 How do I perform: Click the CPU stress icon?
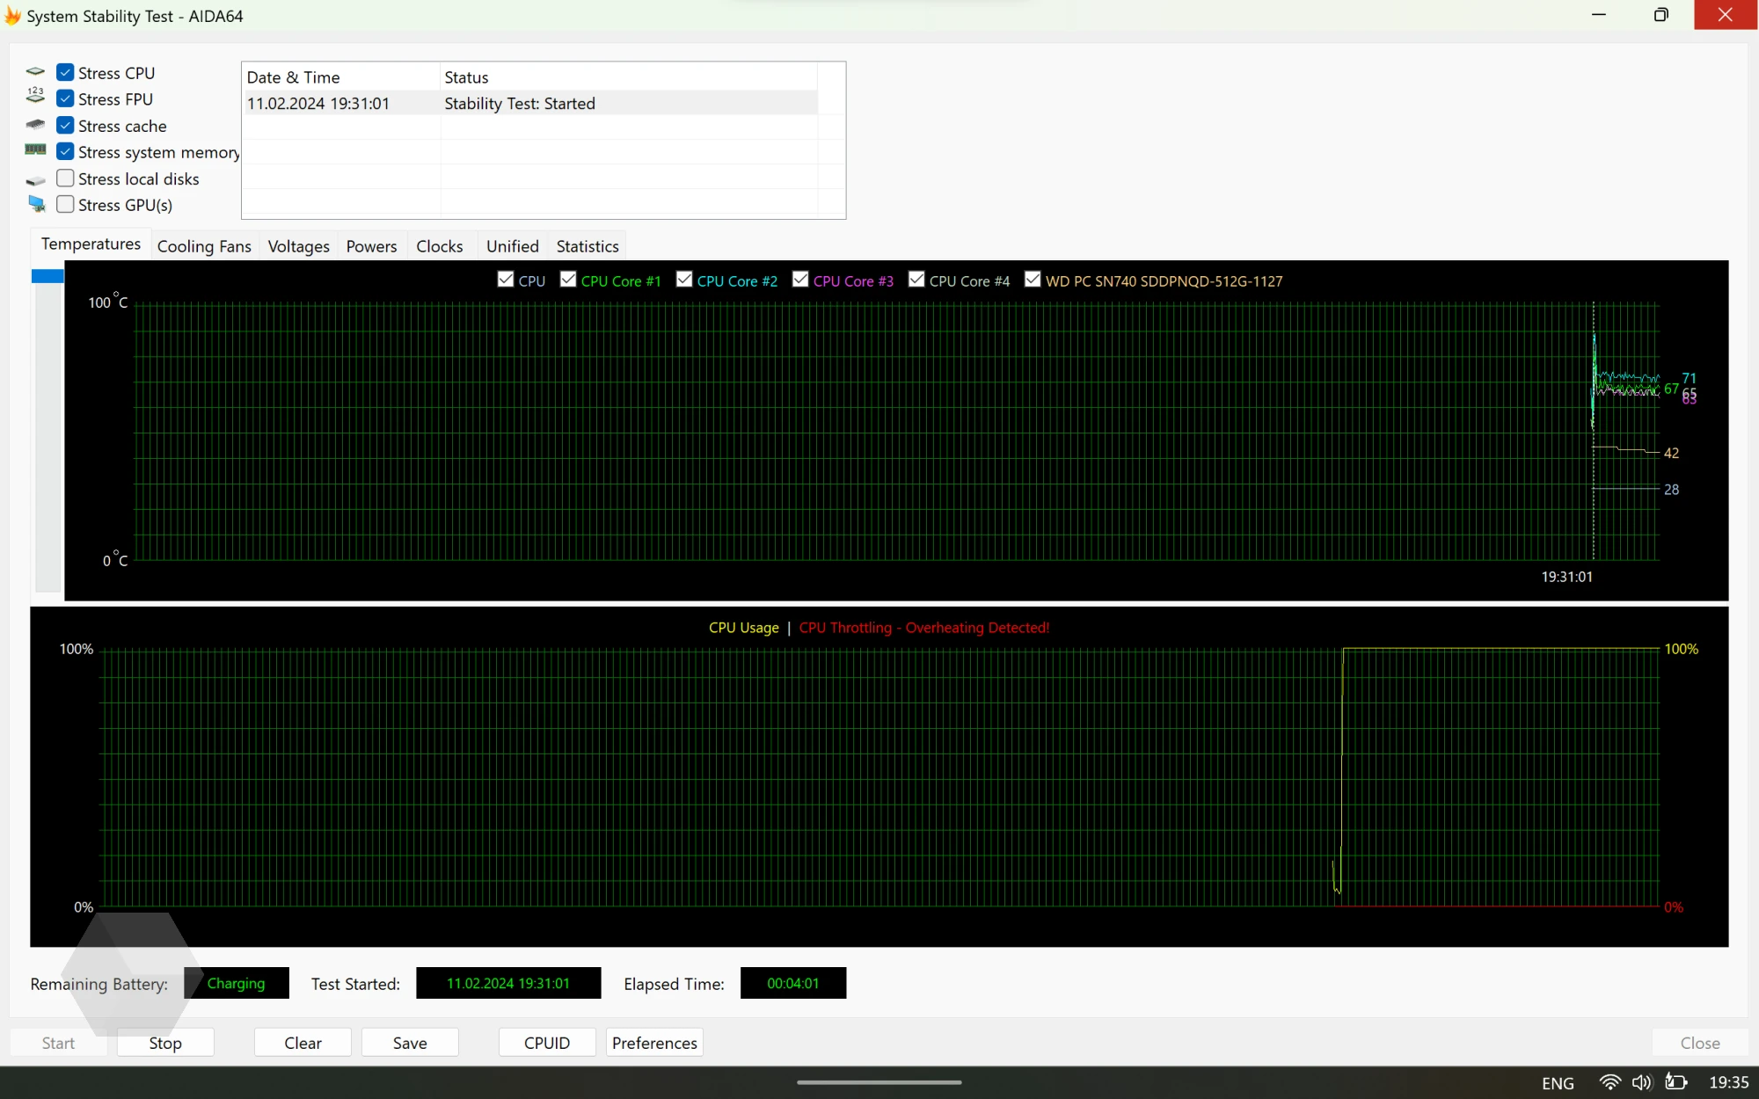(35, 72)
